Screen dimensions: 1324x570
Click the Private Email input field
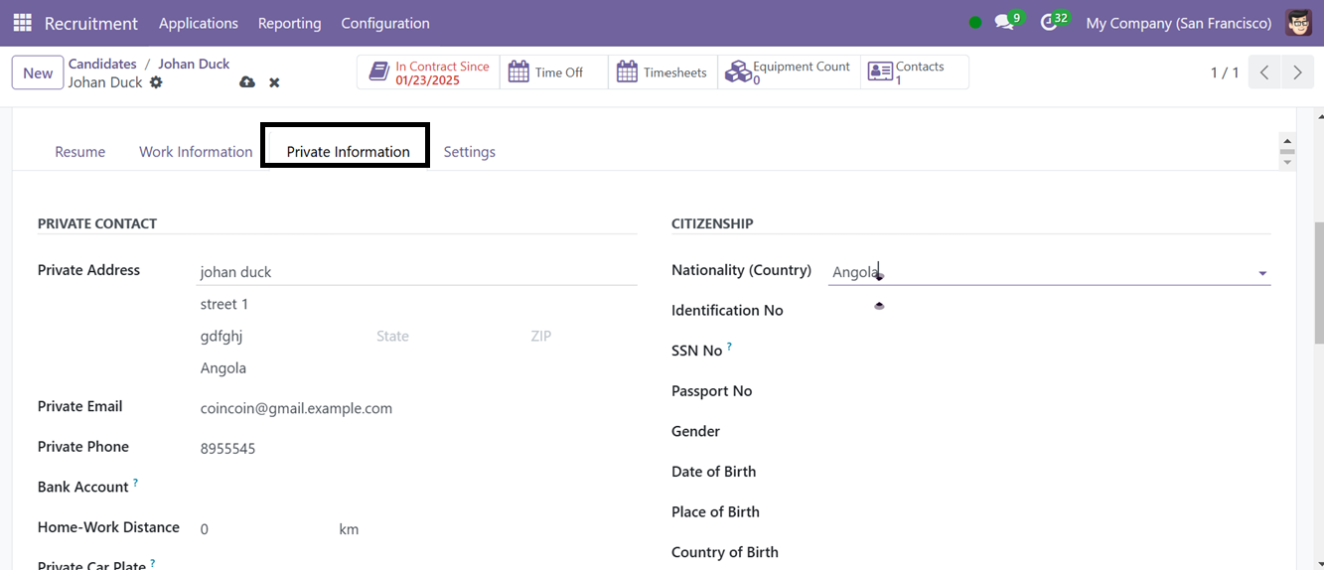(x=418, y=408)
